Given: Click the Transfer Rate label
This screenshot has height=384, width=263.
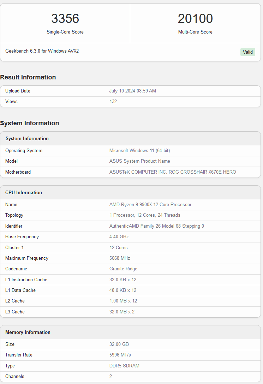Looking at the screenshot, I should pos(19,355).
